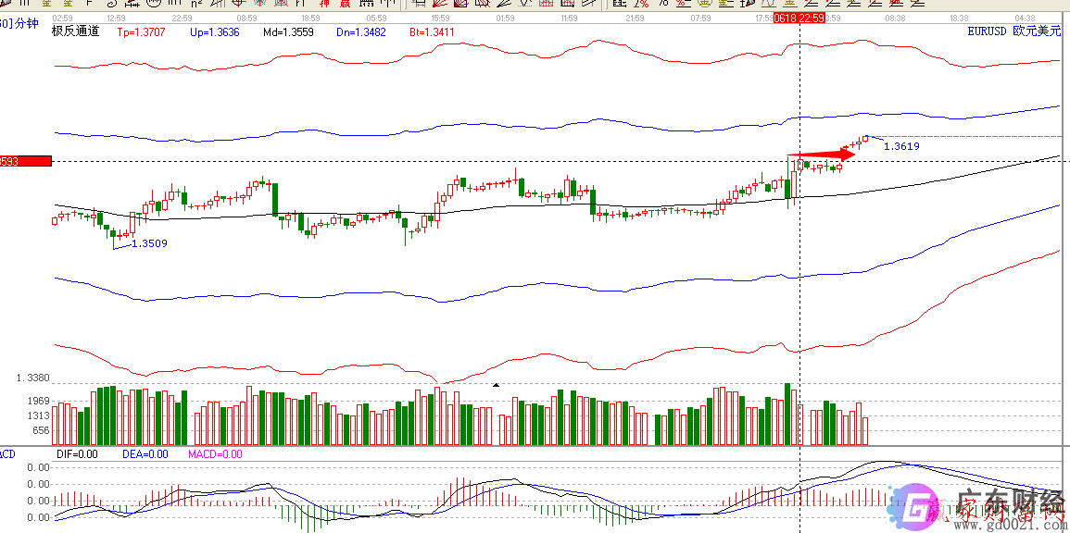Click the Bt=1.3411 bottom band value

[x=433, y=32]
